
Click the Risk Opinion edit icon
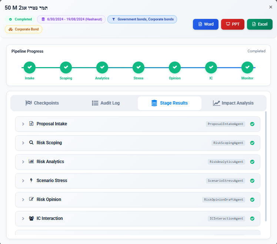click(31, 199)
